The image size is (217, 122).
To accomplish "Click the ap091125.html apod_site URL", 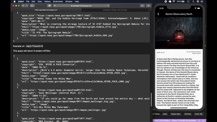I will pyautogui.click(x=65, y=90).
